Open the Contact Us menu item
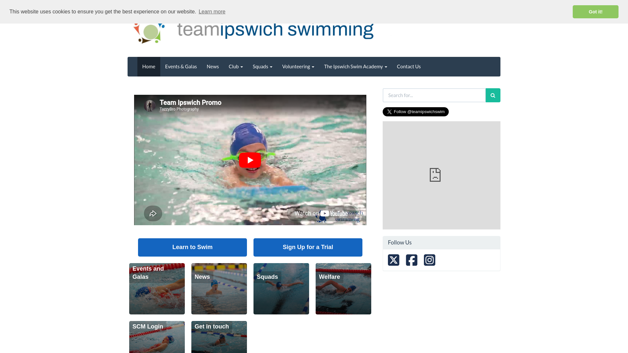 tap(409, 67)
